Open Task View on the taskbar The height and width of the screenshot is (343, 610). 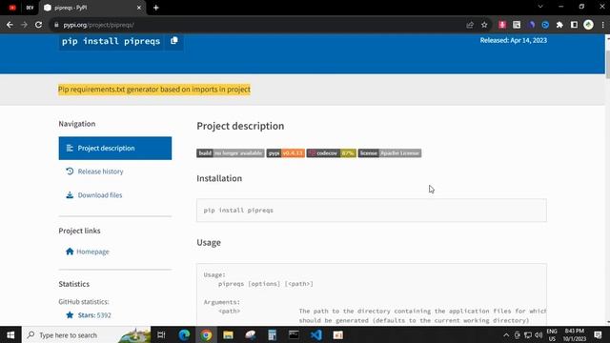pos(161,334)
